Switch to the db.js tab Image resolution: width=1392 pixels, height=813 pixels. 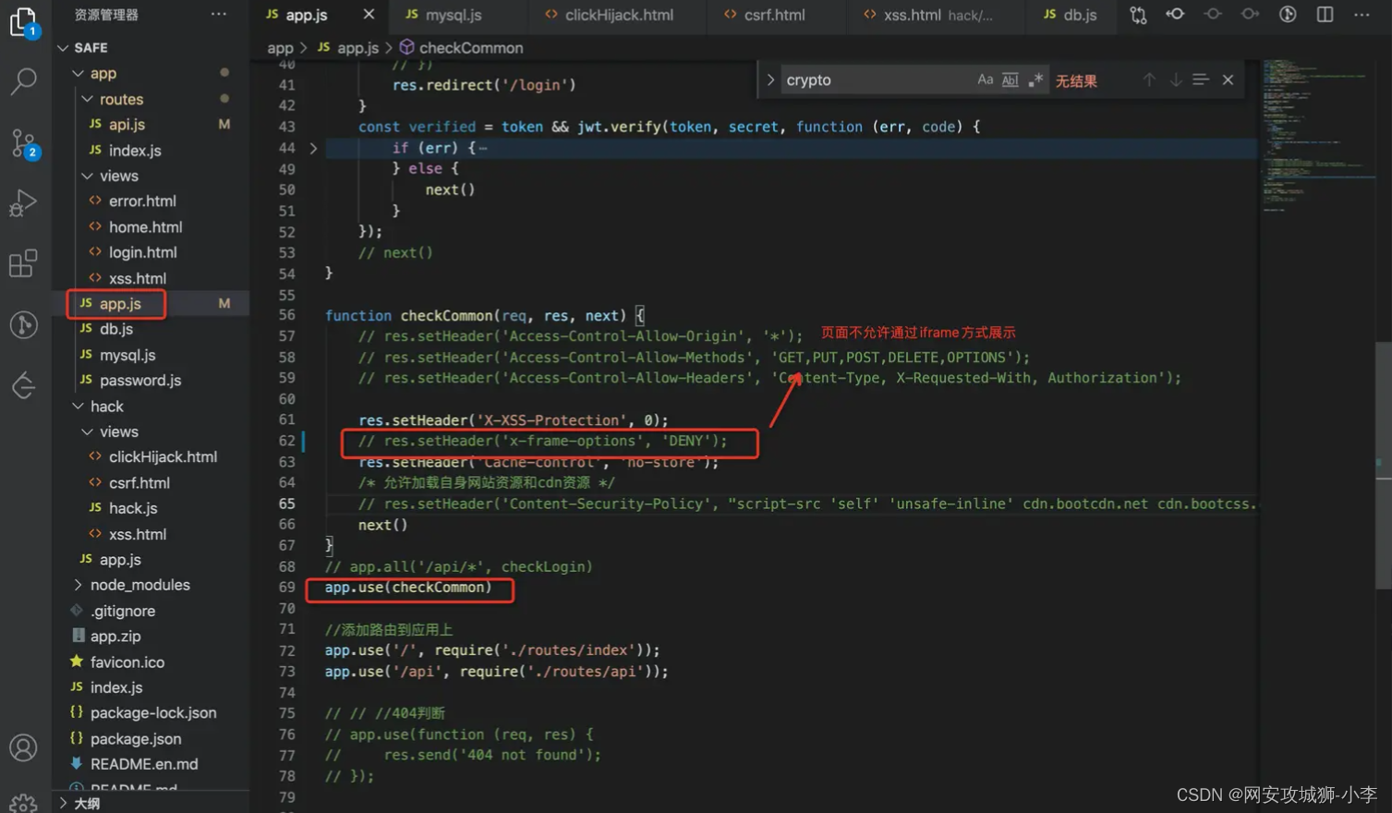point(1070,15)
